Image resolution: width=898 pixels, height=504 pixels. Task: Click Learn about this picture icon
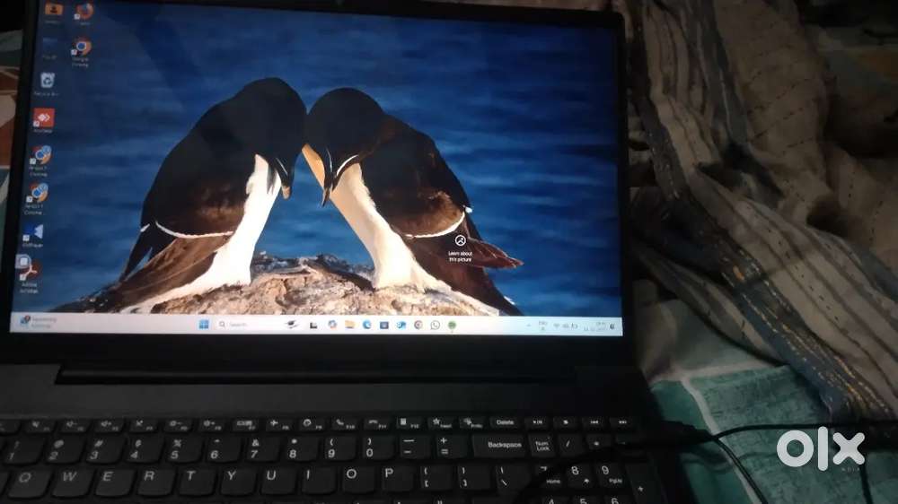[460, 240]
